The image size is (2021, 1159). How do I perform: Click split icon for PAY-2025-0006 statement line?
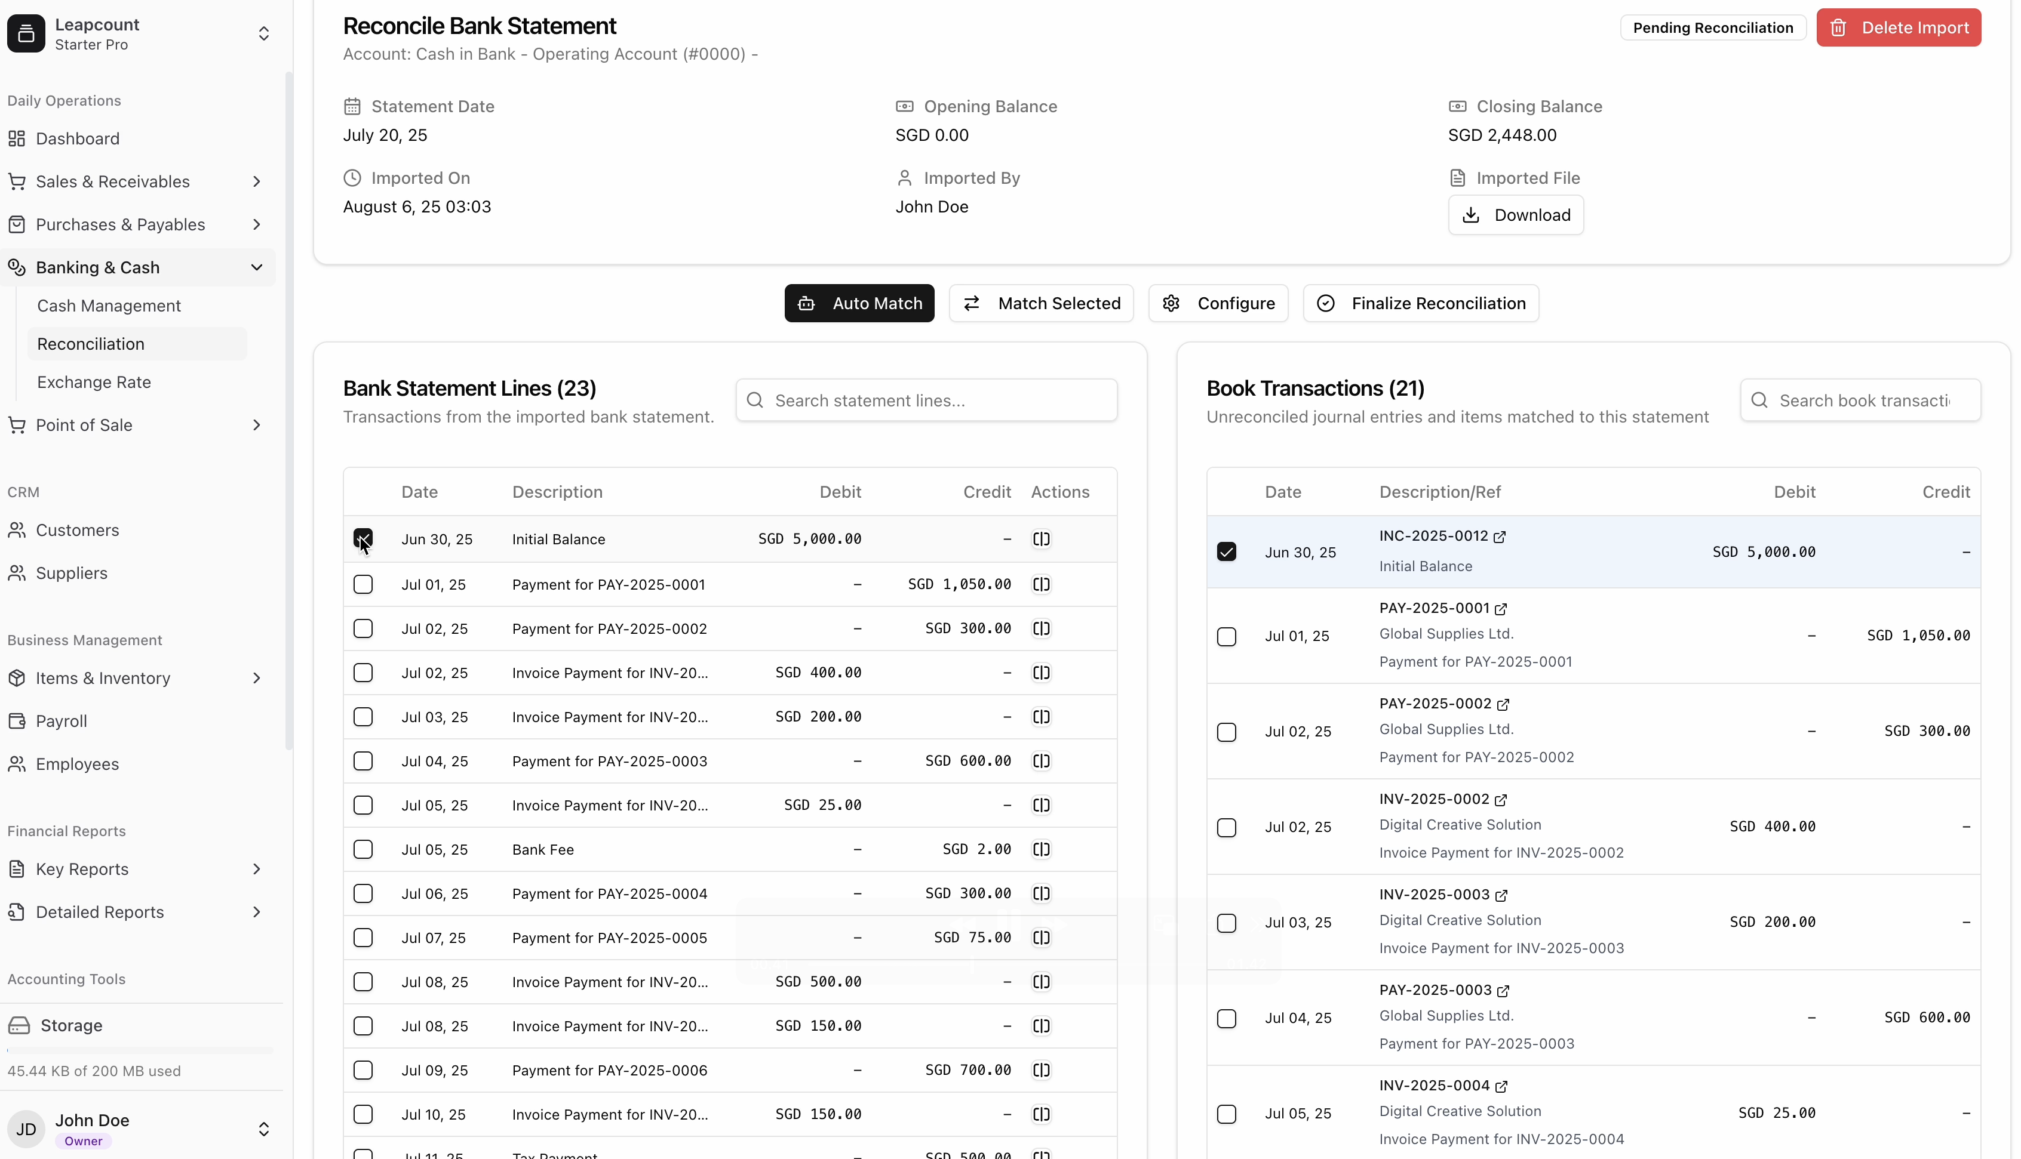tap(1041, 1070)
